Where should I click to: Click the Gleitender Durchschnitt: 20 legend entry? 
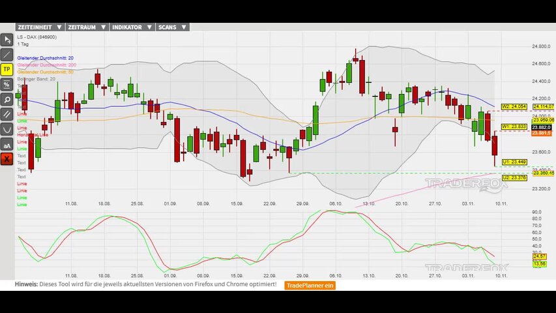click(x=45, y=59)
